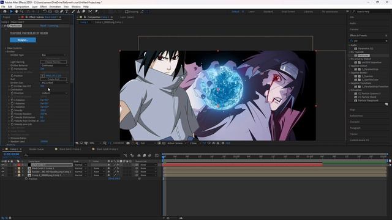The width and height of the screenshot is (392, 220).
Task: Hide the Comp 1_00000.png Comp 1 layer
Action: (x=2, y=175)
